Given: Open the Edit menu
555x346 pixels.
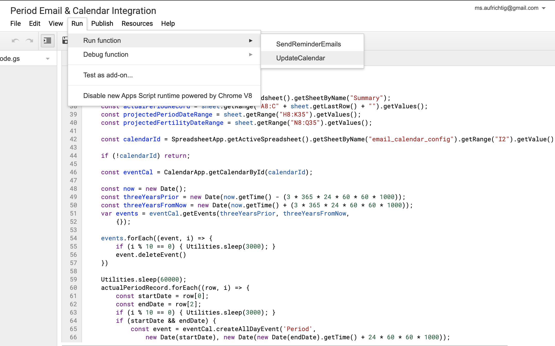Looking at the screenshot, I should 35,23.
